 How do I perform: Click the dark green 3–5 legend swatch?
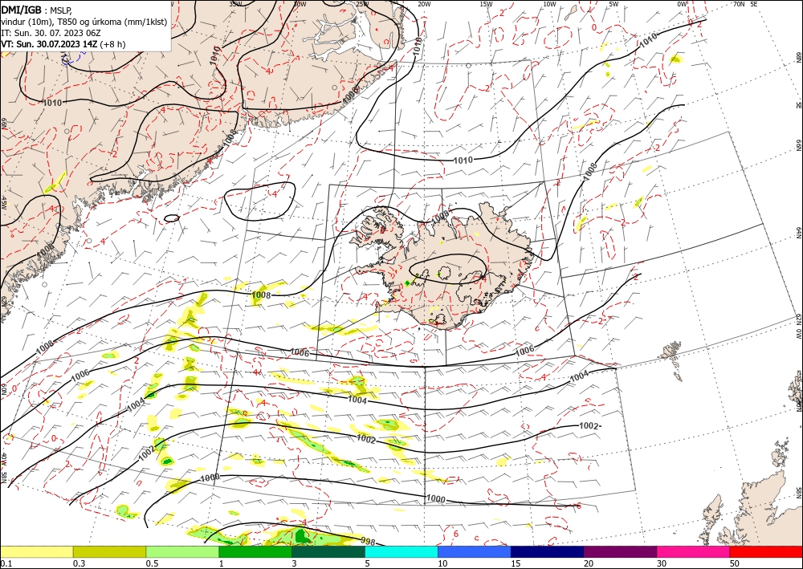point(328,551)
